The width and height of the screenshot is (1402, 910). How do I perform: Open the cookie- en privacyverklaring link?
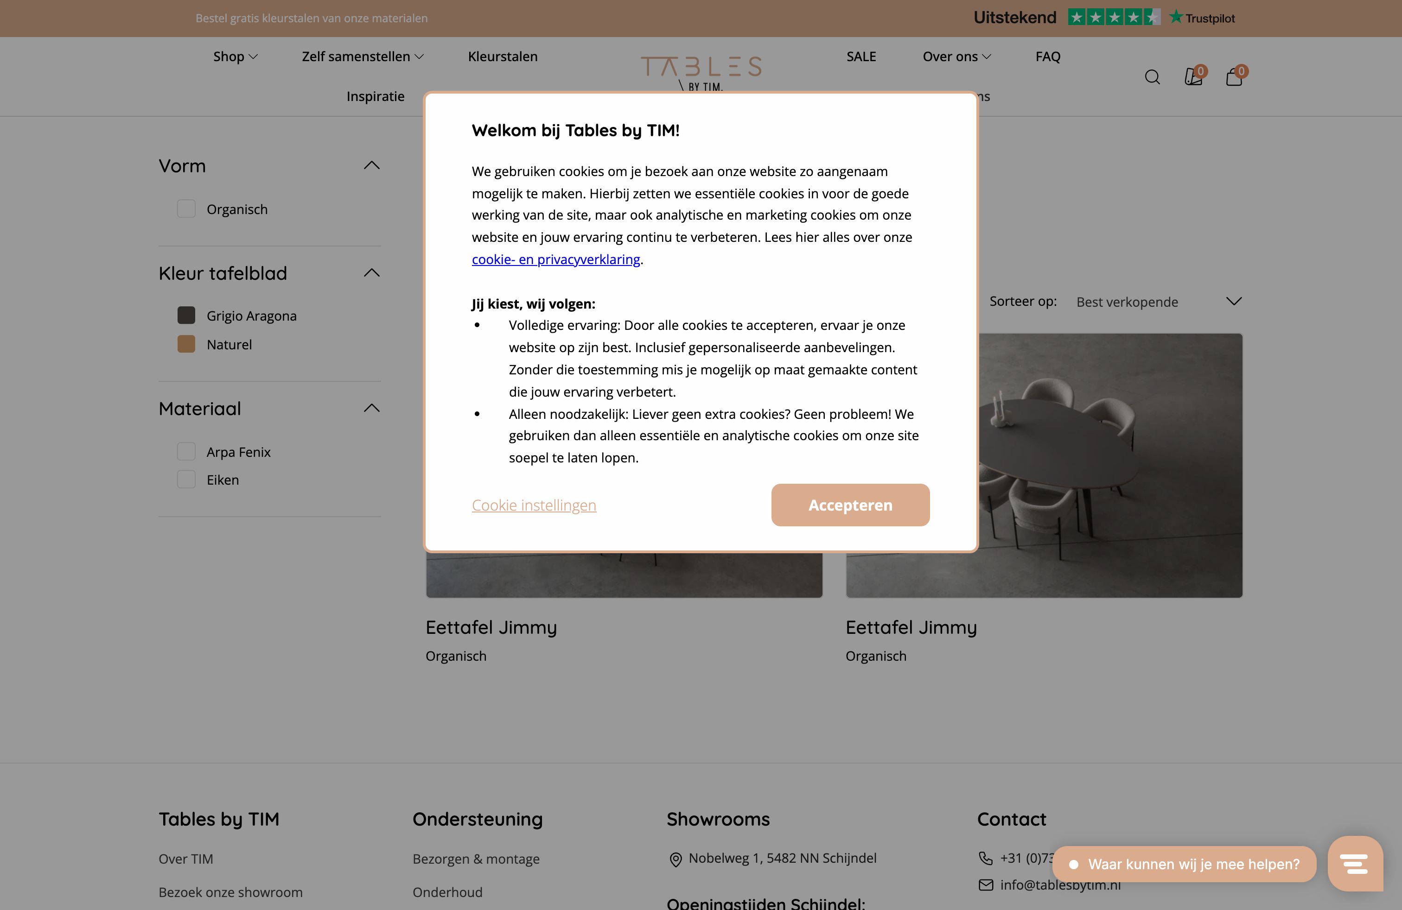point(556,259)
